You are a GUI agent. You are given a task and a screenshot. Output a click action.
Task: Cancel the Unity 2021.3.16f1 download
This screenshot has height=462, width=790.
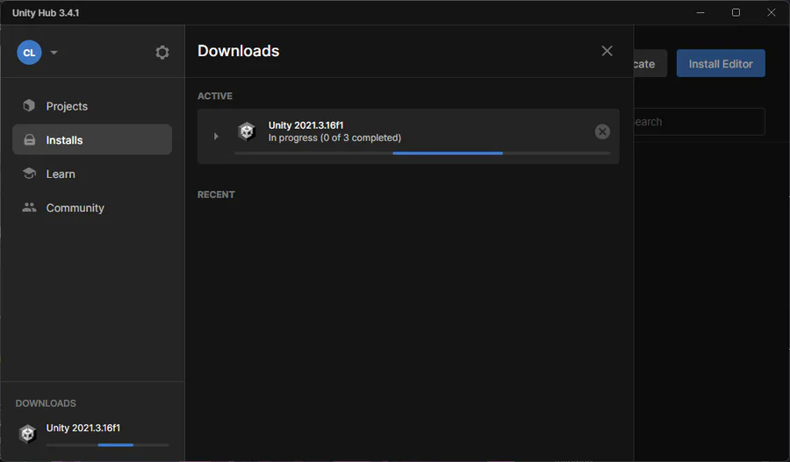602,131
